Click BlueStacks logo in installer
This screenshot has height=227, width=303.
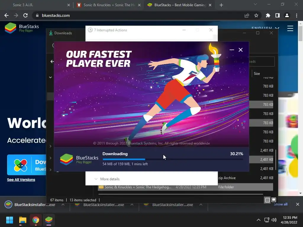pyautogui.click(x=79, y=159)
